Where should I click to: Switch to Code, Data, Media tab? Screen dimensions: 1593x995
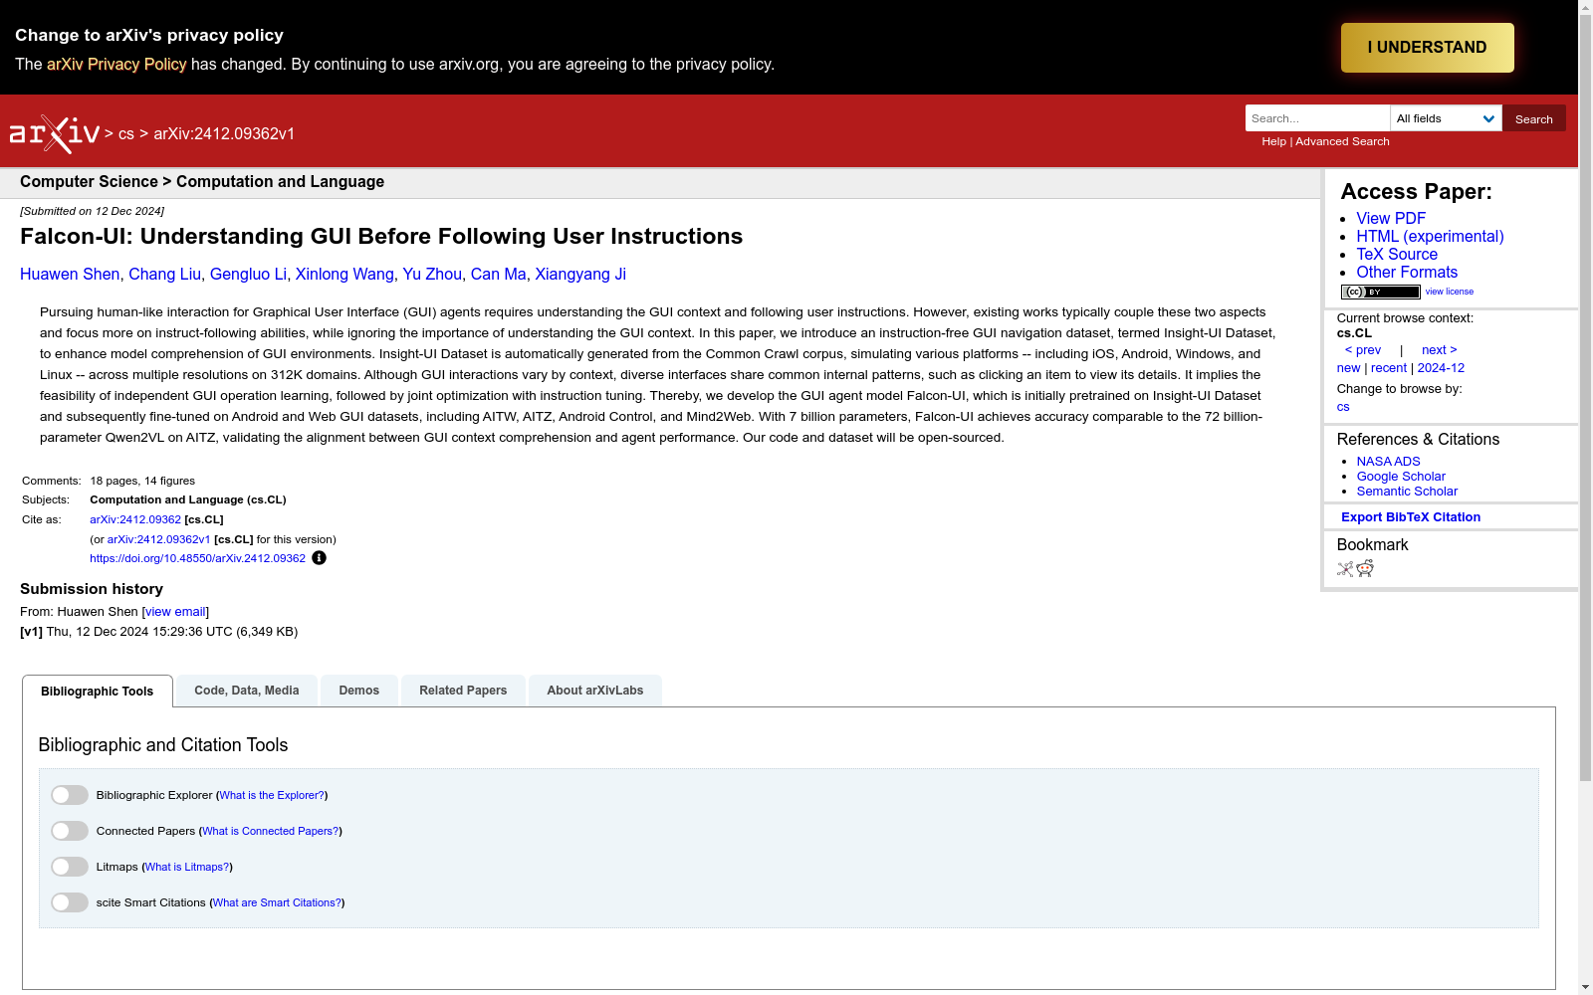coord(247,691)
